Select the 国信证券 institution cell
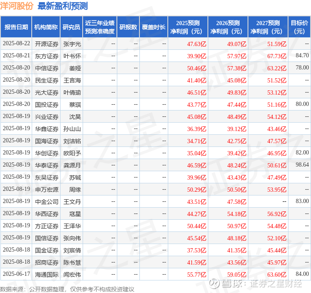The width and height of the screenshot is (311, 293). 47,238
